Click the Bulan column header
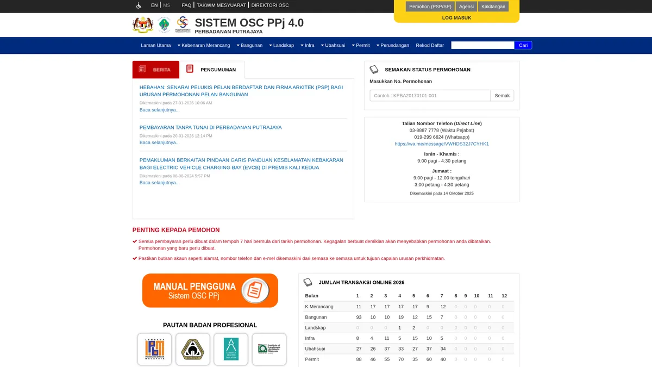652x367 pixels. coord(312,296)
